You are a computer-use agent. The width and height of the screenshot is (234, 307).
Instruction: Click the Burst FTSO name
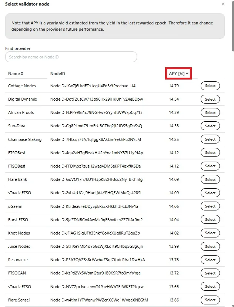point(18,220)
